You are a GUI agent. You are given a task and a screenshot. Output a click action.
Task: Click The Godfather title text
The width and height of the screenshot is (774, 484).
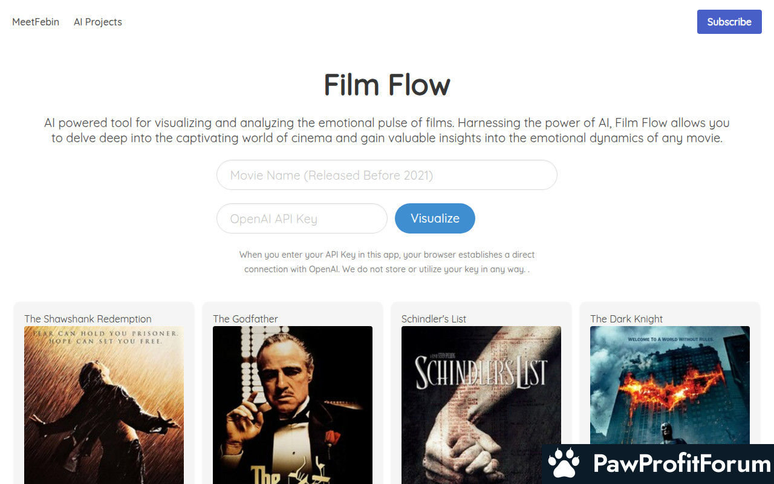pos(246,319)
